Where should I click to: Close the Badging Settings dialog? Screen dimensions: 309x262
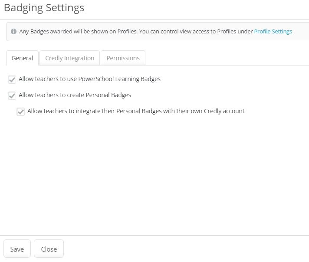click(49, 249)
